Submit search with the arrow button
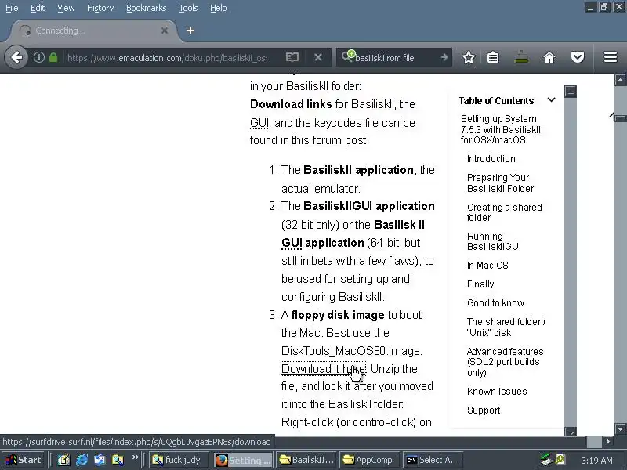This screenshot has width=627, height=470. pyautogui.click(x=444, y=57)
